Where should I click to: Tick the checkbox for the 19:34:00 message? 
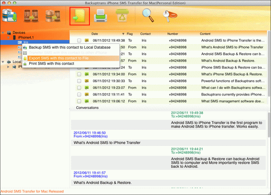point(79,74)
